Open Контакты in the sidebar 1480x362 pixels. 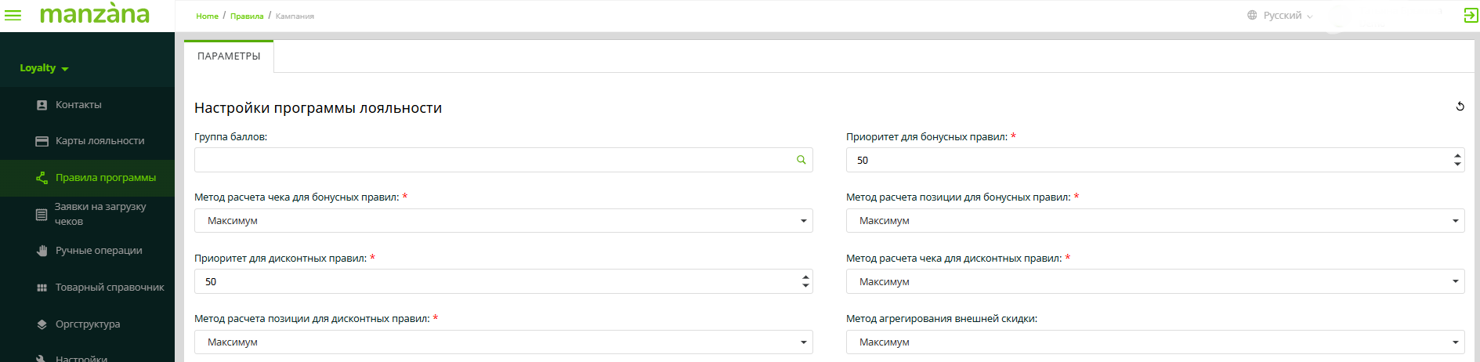(x=78, y=105)
